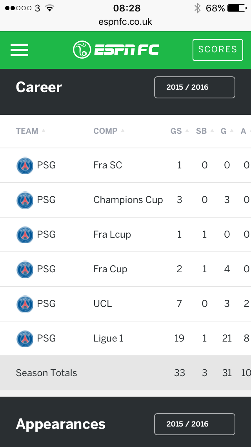
Task: Tap PSG team name in Ligue 1 row
Action: [46, 339]
